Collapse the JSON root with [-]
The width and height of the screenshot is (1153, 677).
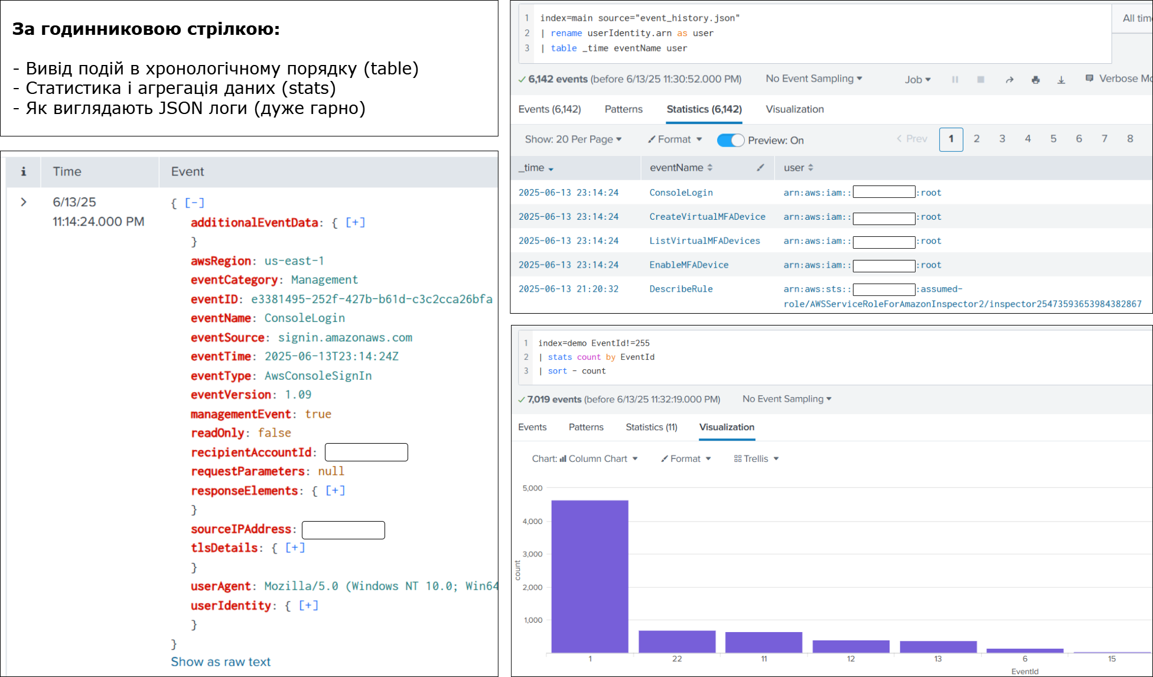194,203
